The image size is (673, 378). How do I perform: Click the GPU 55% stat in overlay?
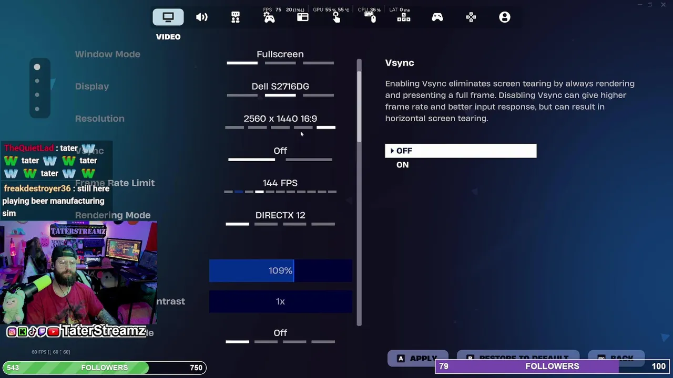[331, 10]
